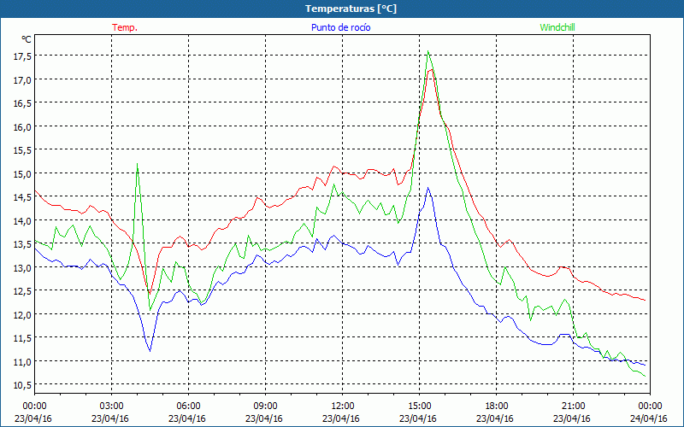Click the 16,5 y-axis value

tap(23, 102)
